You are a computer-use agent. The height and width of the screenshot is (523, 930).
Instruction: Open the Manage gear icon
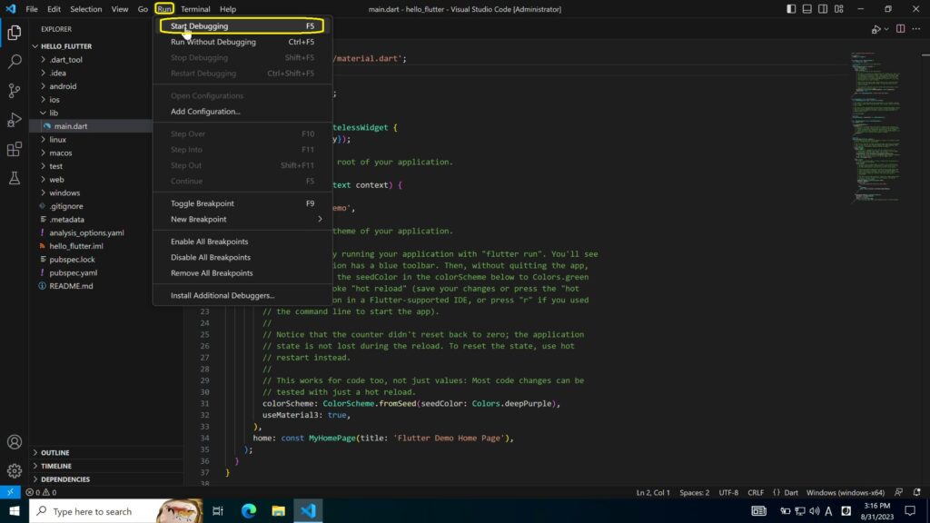coord(15,471)
